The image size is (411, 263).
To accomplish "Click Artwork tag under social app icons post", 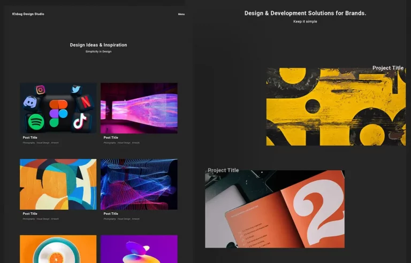I will click(x=55, y=143).
